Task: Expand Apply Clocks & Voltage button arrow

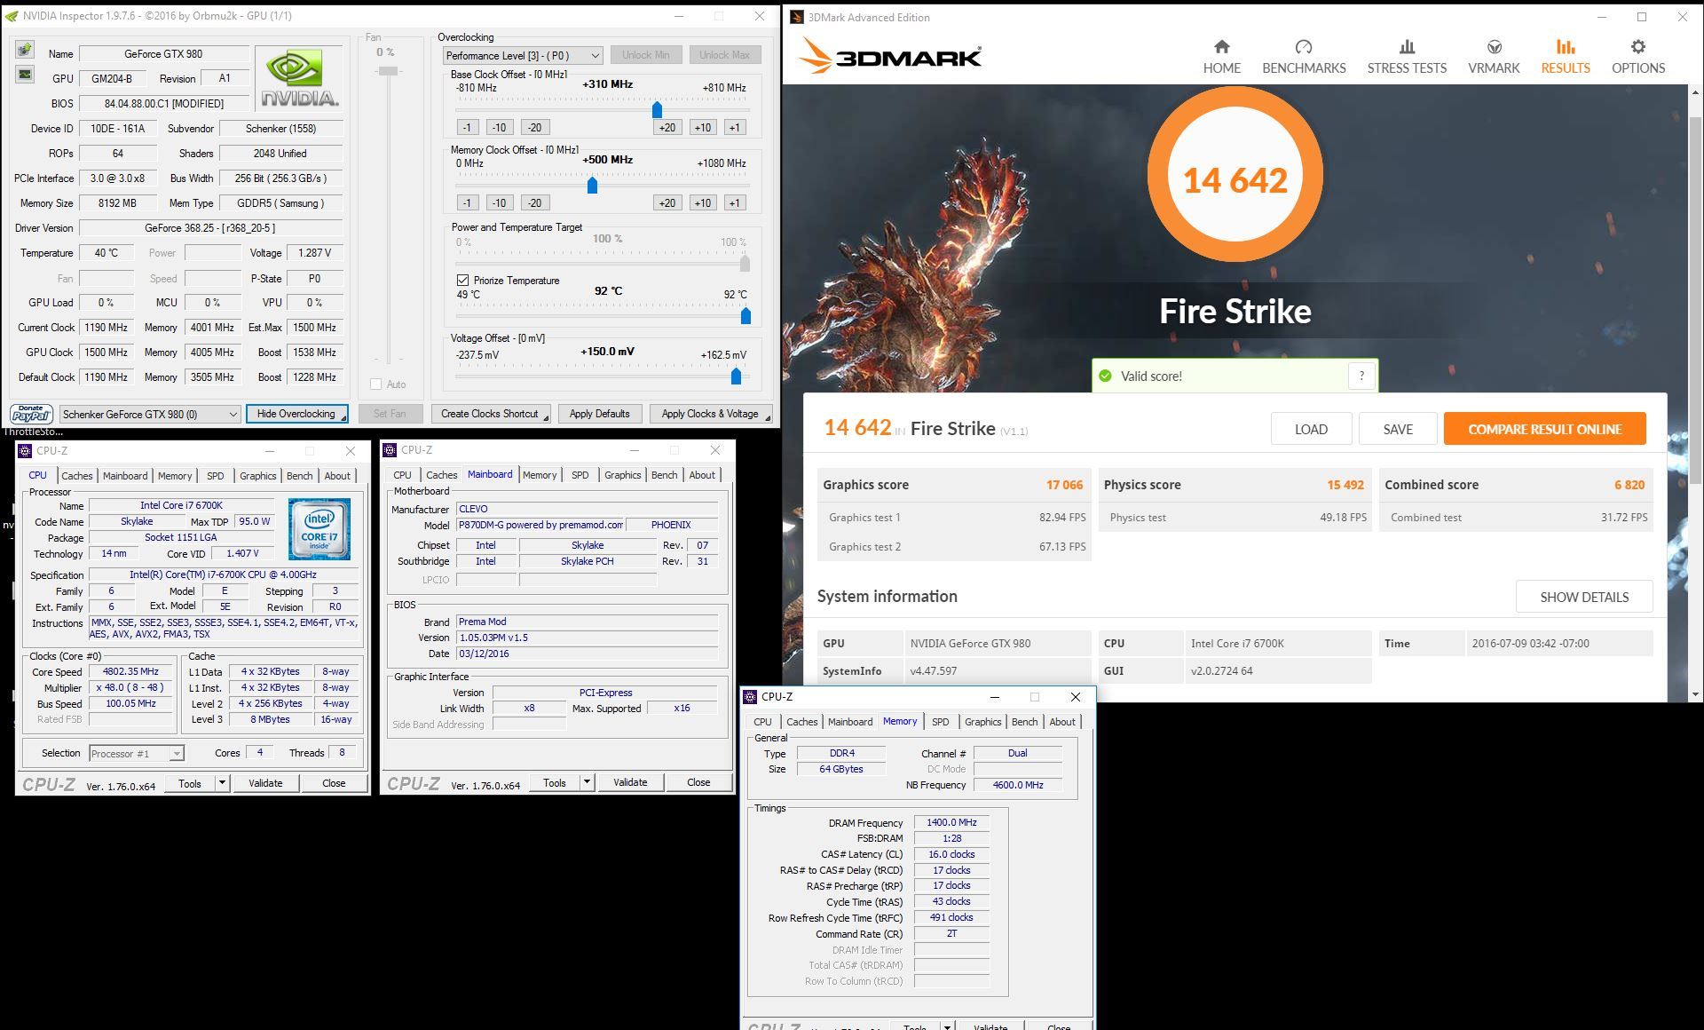Action: [x=767, y=417]
